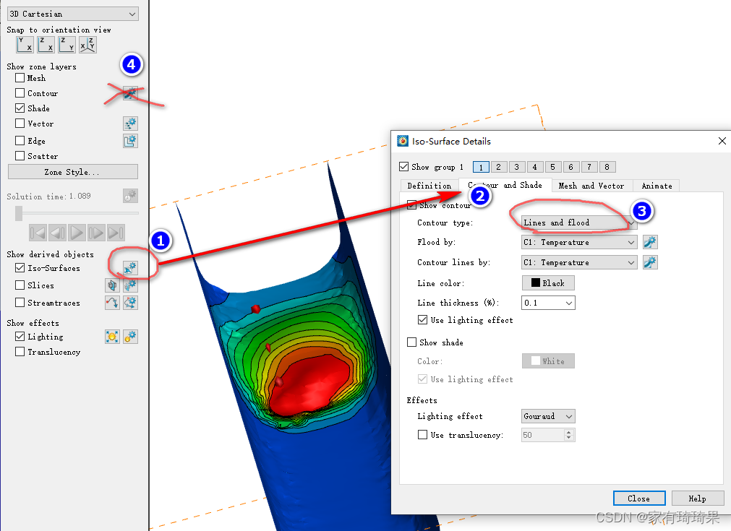Screen dimensions: 731x531
Task: Click the Help button in Iso-Surface Details
Action: [x=697, y=498]
